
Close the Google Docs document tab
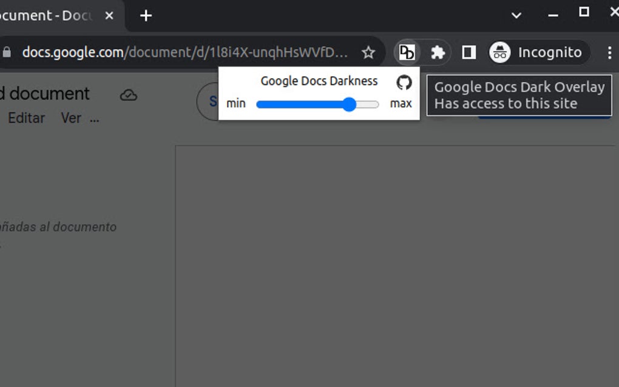[109, 15]
